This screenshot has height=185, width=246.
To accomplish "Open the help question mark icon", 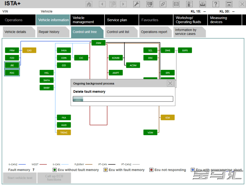I will 216,4.
